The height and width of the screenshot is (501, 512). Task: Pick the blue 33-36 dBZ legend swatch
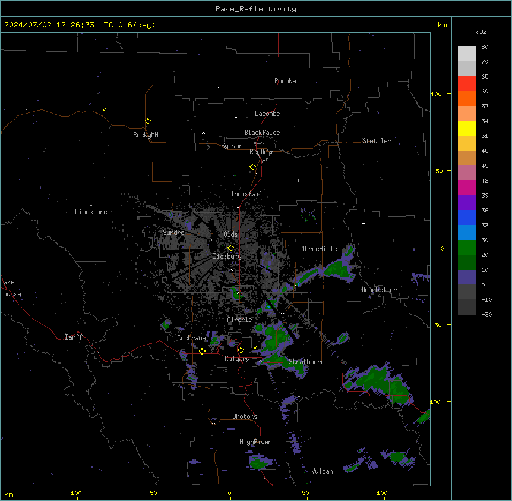click(467, 217)
